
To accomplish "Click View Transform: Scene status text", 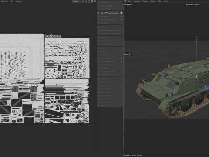I will pos(133,155).
